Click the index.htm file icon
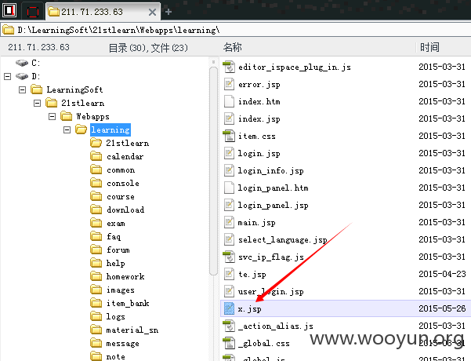 coord(229,101)
